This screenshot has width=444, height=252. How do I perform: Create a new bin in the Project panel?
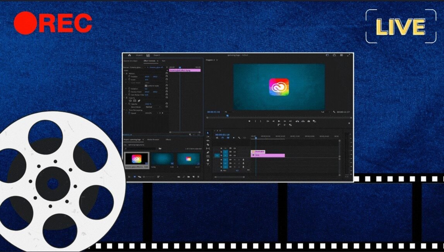(189, 177)
